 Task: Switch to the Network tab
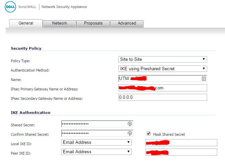click(x=60, y=24)
